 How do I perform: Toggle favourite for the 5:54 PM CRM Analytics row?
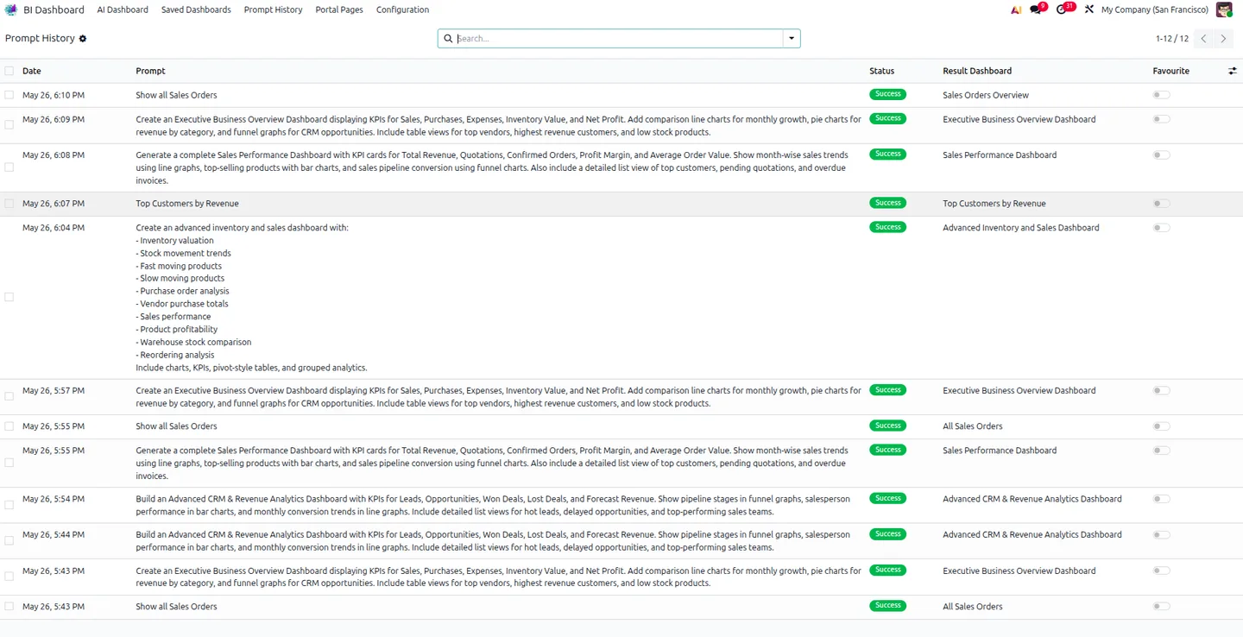(1161, 499)
